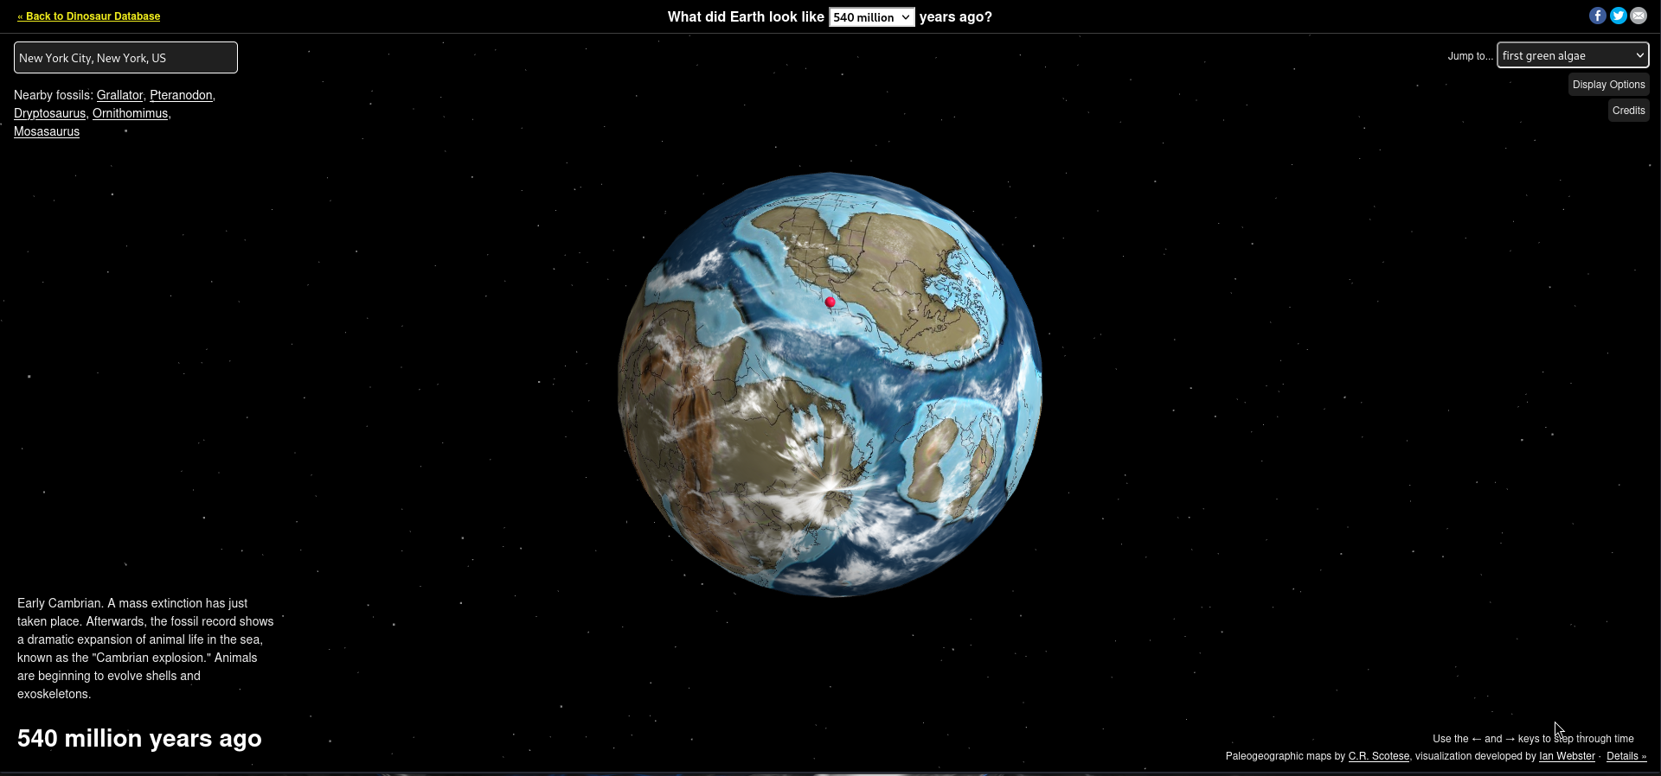Click the email share icon
Viewport: 1661px width, 776px height.
tap(1639, 16)
